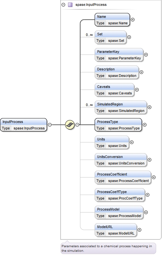Expand the ModelURL element
Viewport: 162px width, 255px height.
point(139,230)
